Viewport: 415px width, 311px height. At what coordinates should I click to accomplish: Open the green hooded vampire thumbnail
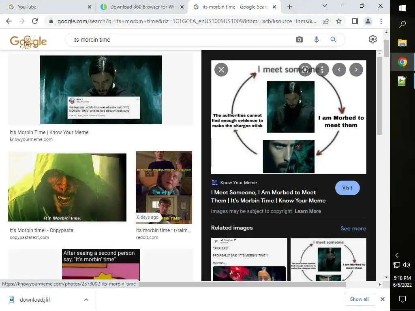point(67,187)
